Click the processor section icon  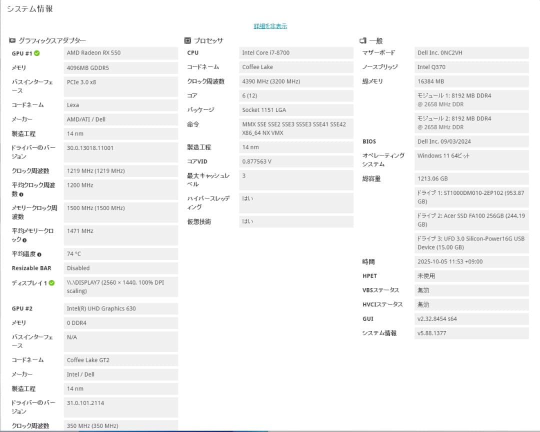187,40
